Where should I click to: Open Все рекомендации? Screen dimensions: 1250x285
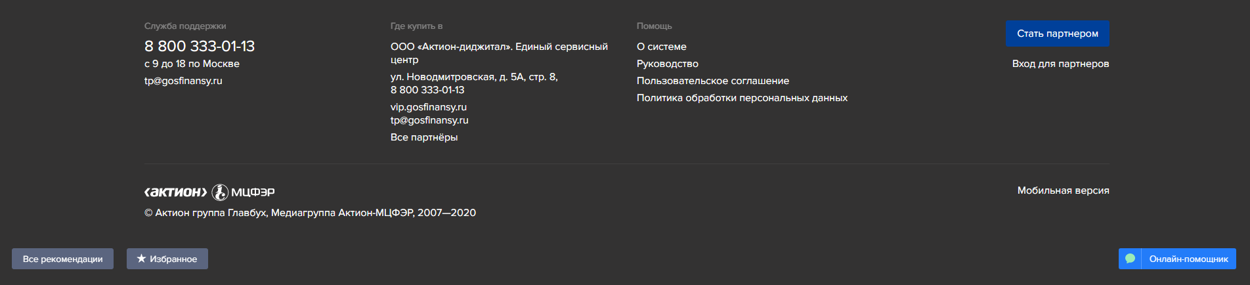pyautogui.click(x=62, y=259)
